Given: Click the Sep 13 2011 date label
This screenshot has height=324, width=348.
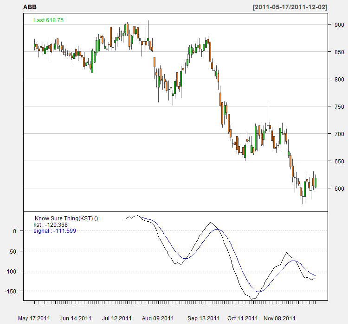Looking at the screenshot, I should 204,318.
